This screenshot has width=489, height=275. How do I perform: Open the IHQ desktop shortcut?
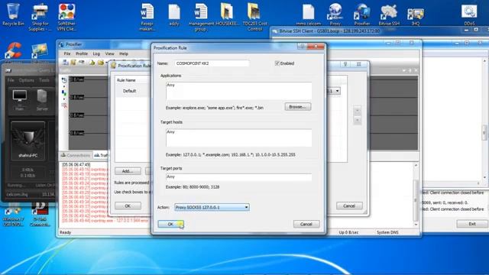pos(416,15)
